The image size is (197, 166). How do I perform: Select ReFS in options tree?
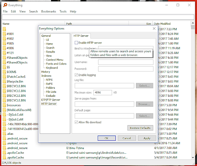(49, 84)
